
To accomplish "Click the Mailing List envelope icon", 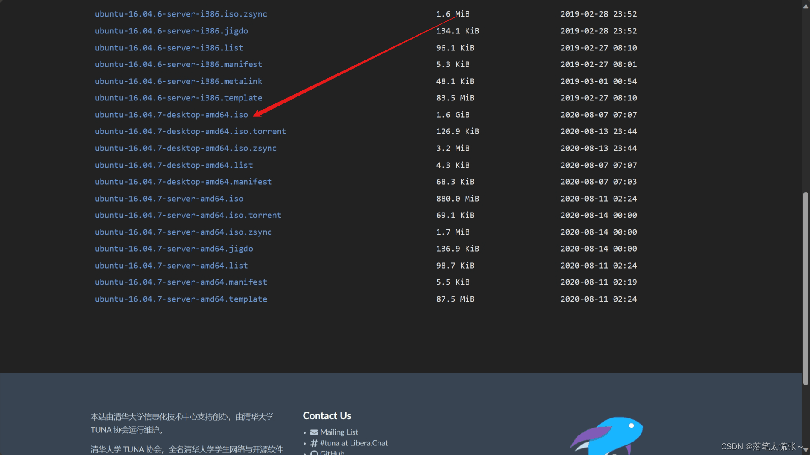I will [314, 432].
